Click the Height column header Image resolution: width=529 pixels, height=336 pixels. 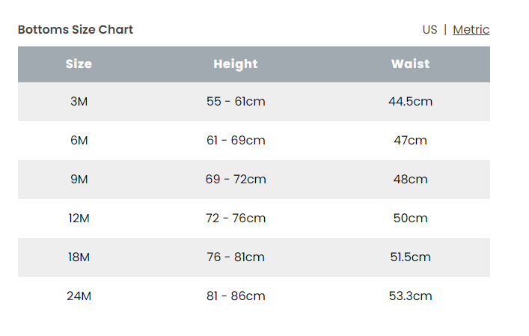tap(235, 64)
